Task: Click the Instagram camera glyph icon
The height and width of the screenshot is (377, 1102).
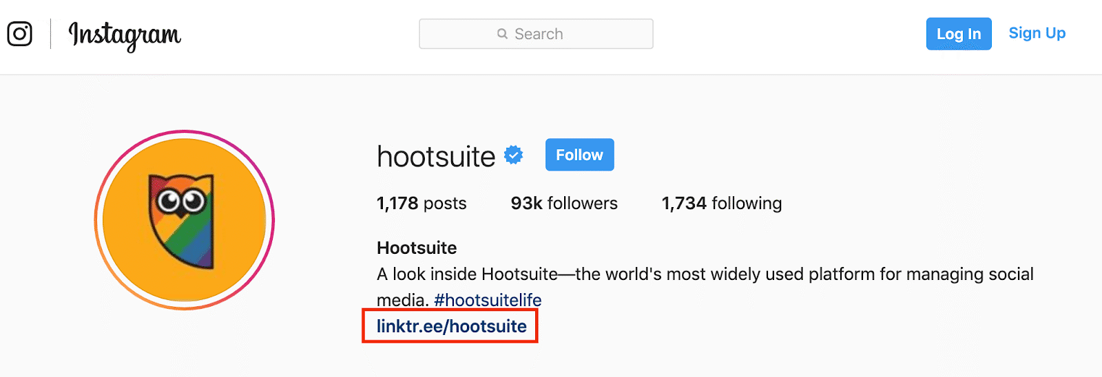Action: coord(19,34)
